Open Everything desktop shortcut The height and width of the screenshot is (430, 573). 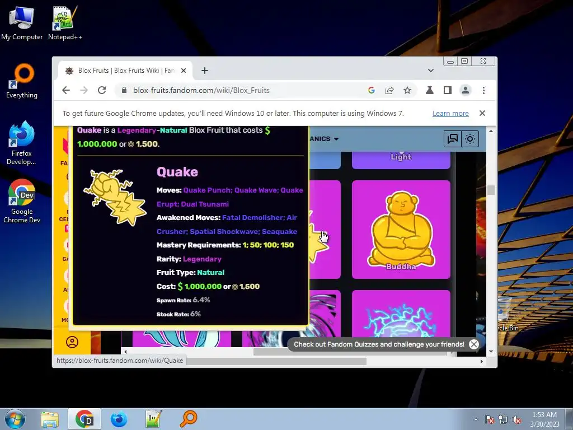[22, 81]
